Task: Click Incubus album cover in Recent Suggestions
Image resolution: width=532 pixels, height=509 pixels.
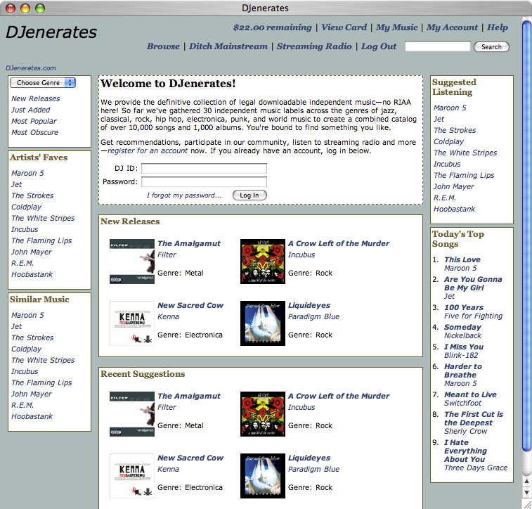Action: [263, 414]
